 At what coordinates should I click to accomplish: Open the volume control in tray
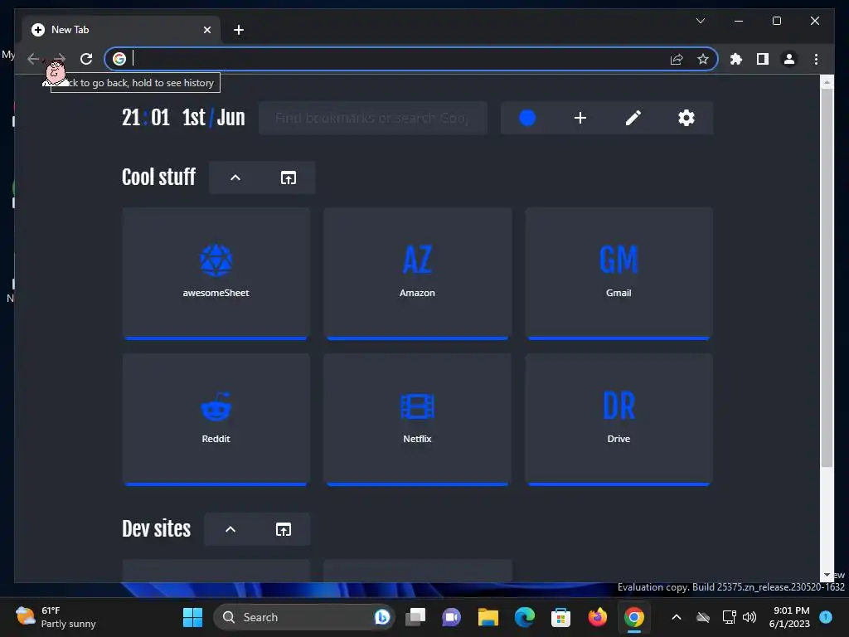point(750,617)
